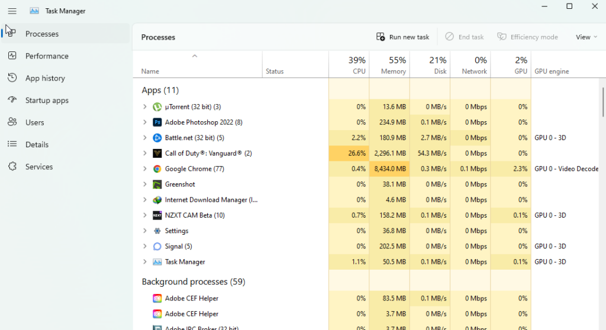Expand the NZXT CAM Beta process group
The height and width of the screenshot is (330, 606).
pos(145,215)
